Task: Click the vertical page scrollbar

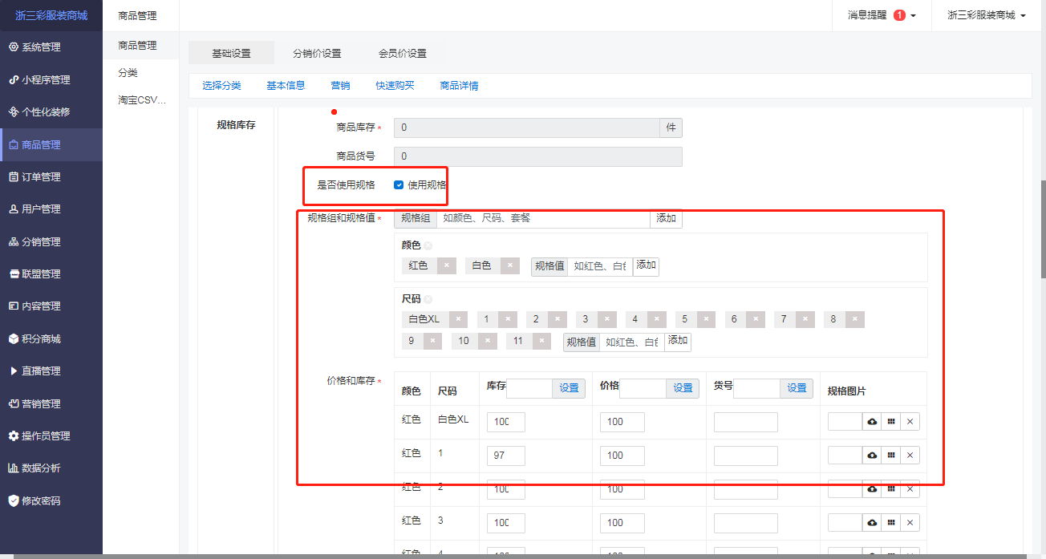Action: (1043, 229)
